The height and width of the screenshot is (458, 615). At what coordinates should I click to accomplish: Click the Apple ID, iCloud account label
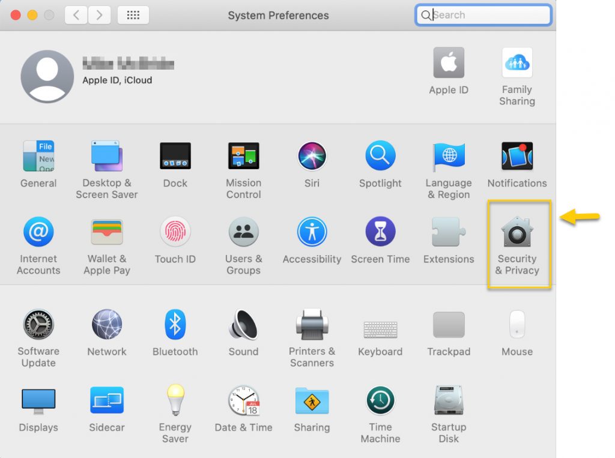117,80
